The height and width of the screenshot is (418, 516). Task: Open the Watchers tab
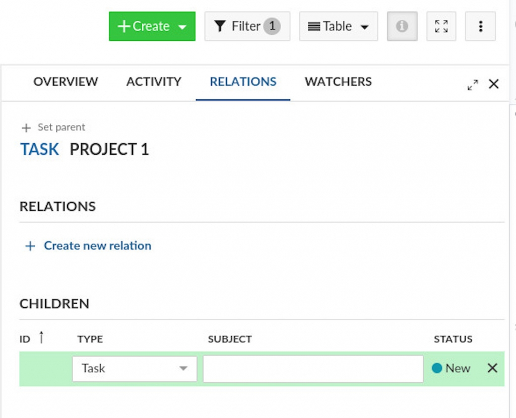(338, 82)
